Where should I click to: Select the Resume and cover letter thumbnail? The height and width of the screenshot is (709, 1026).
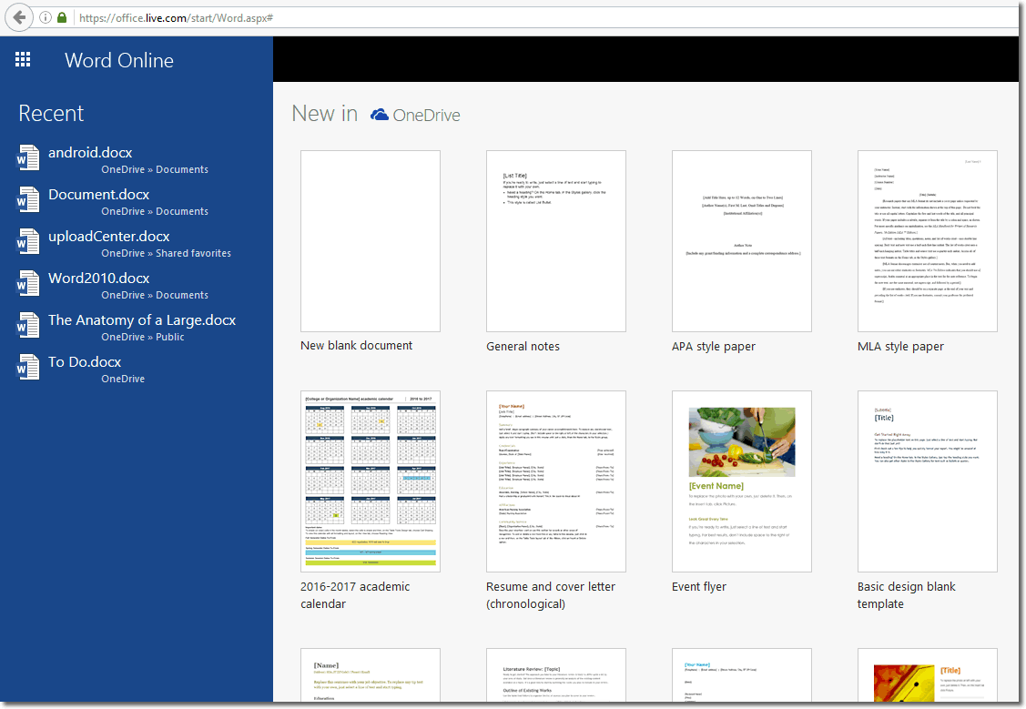click(556, 481)
